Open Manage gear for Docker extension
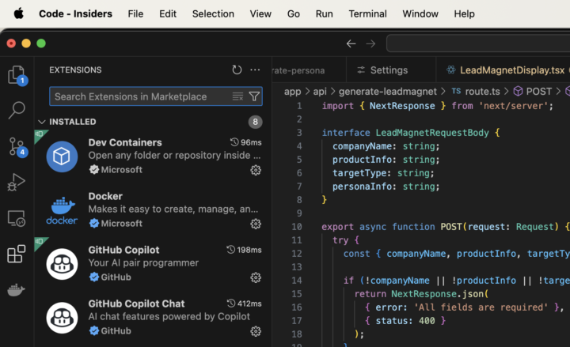This screenshot has width=570, height=347. click(x=256, y=224)
